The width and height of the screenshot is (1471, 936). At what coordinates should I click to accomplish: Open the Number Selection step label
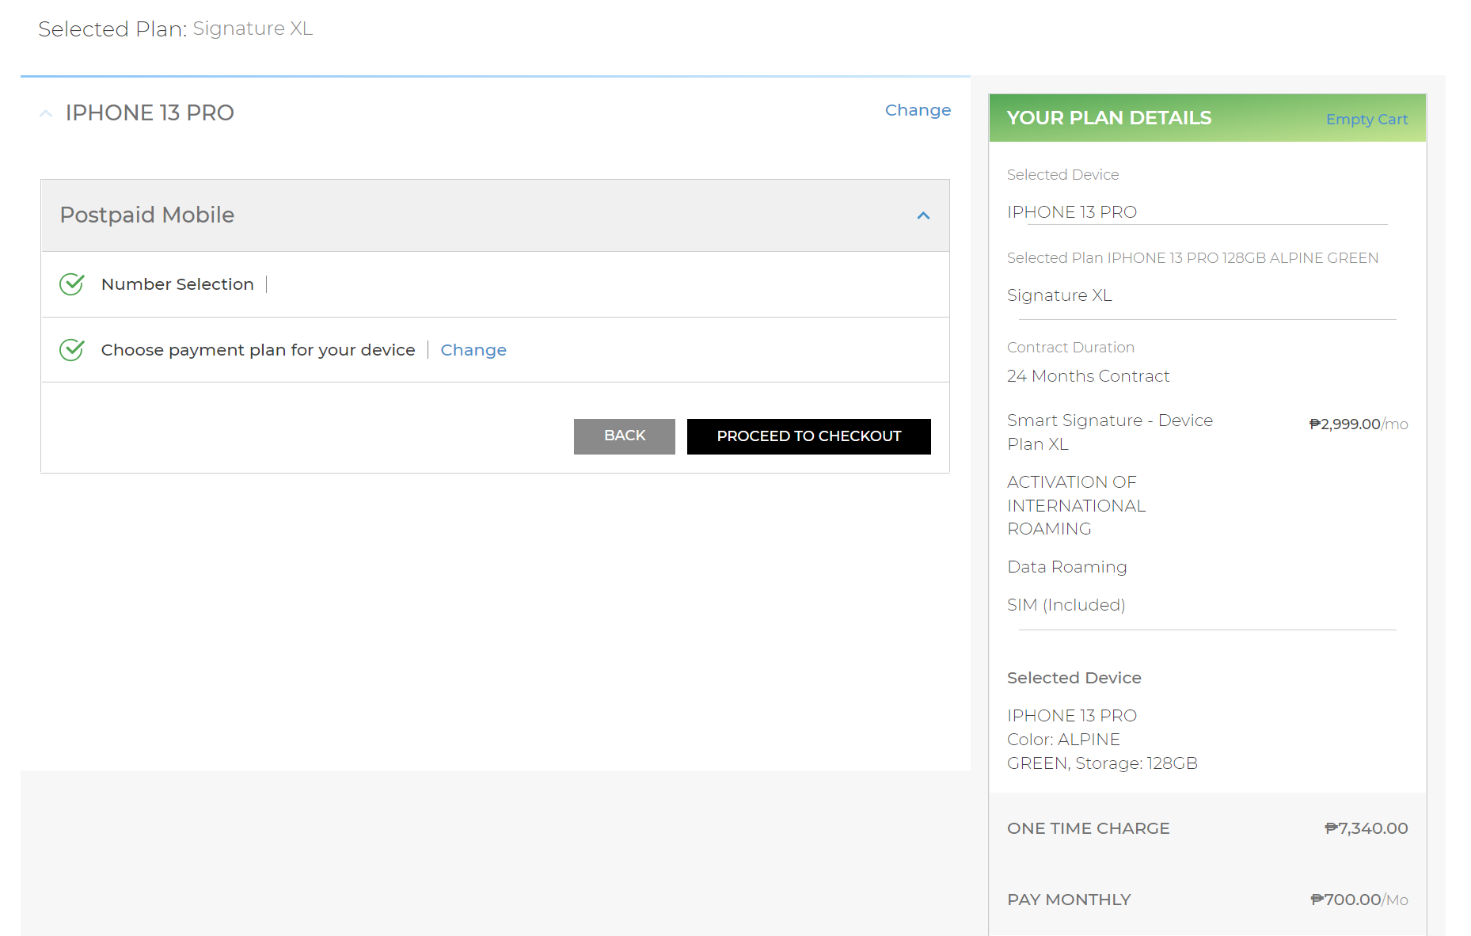point(177,284)
